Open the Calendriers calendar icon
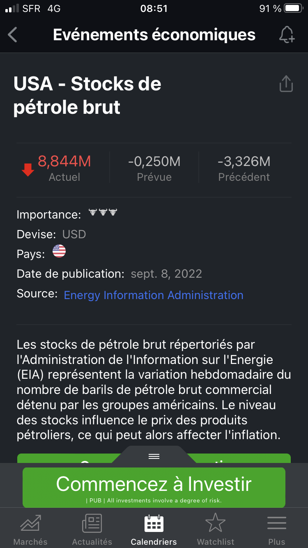 [154, 524]
